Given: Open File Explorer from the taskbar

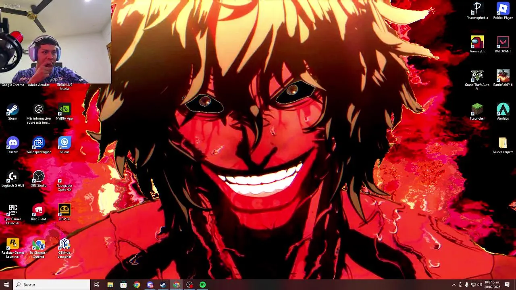Looking at the screenshot, I should pyautogui.click(x=110, y=285).
